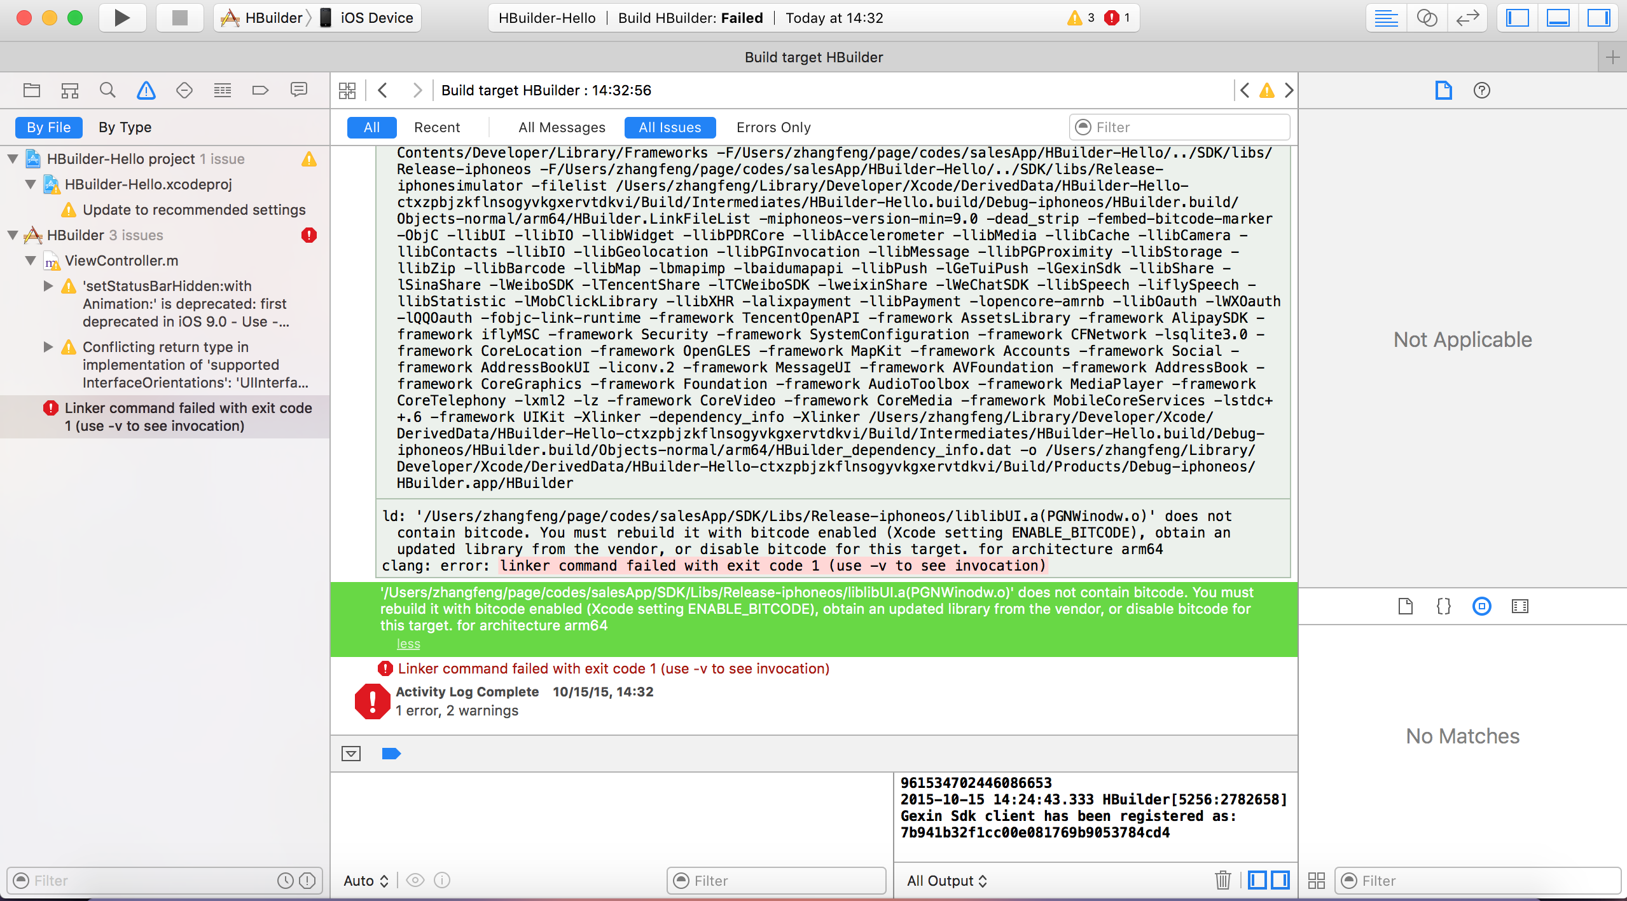Open the Issue navigator warning icon
Viewport: 1627px width, 901px height.
146,90
